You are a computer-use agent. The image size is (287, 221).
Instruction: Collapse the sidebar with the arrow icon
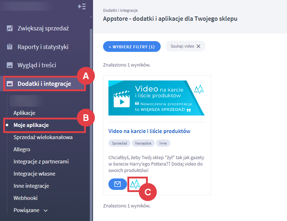coord(82,6)
